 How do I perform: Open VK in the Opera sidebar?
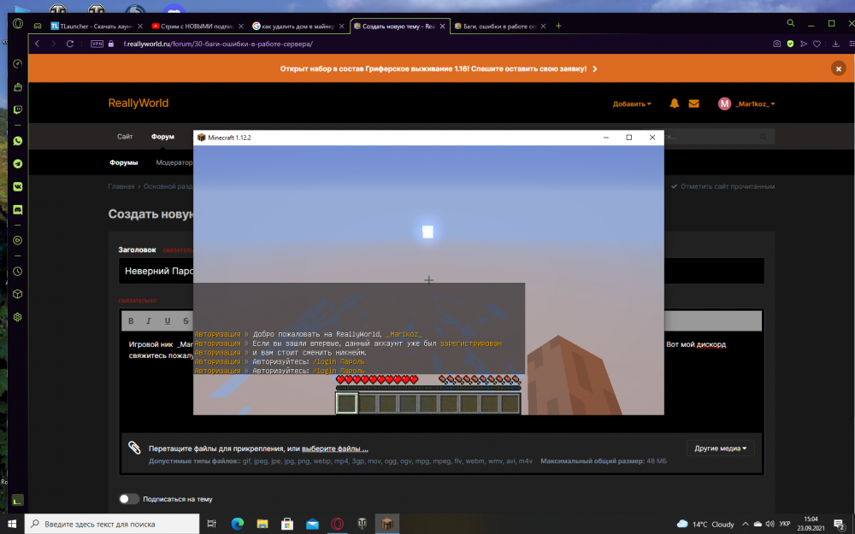17,186
